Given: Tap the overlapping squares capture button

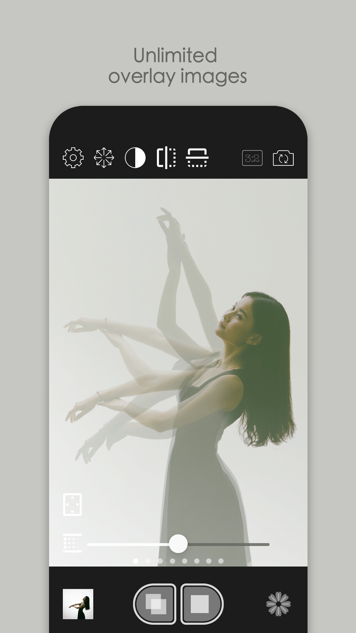Looking at the screenshot, I should 155,604.
